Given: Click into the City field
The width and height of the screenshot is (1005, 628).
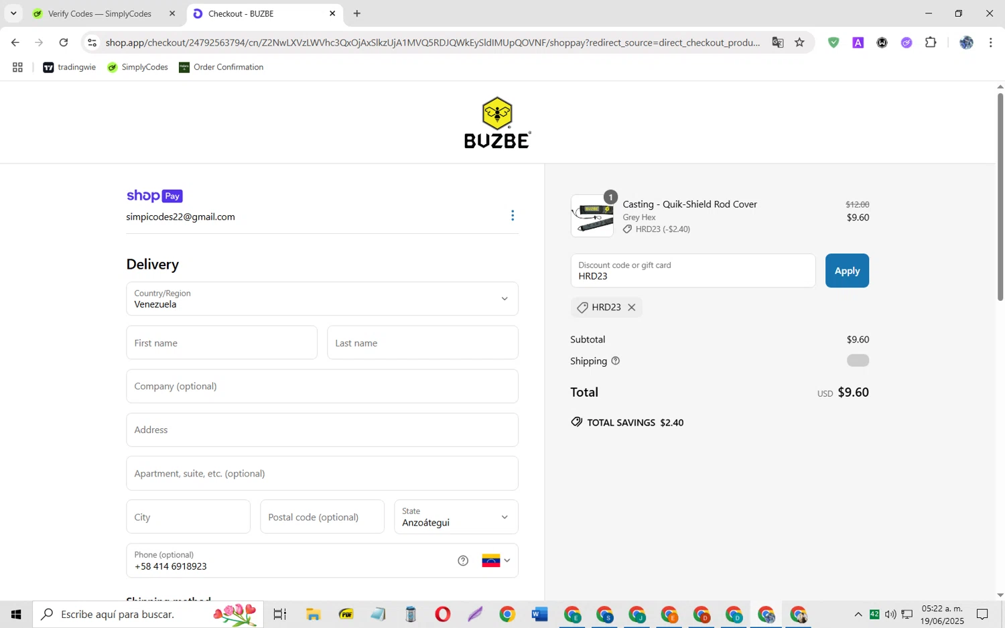Looking at the screenshot, I should [x=188, y=517].
